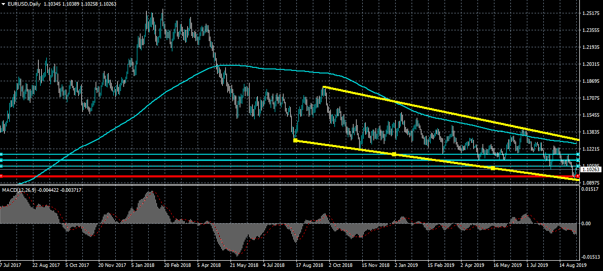Select the upper yellow trendline's starting point
Image resolution: width=603 pixels, height=271 pixels.
tap(324, 87)
